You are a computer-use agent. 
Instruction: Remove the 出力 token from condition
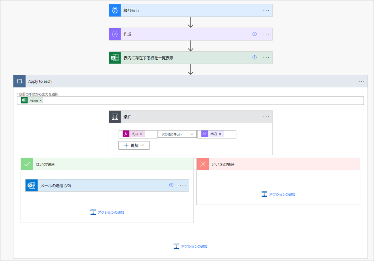tap(220, 134)
